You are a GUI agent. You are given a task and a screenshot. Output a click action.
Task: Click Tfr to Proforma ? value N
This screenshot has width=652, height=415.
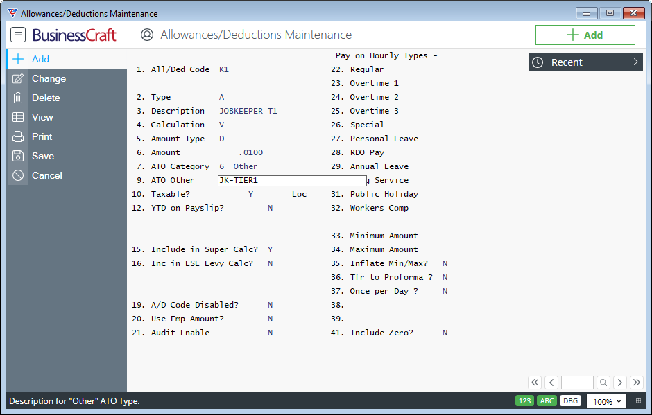(x=445, y=277)
